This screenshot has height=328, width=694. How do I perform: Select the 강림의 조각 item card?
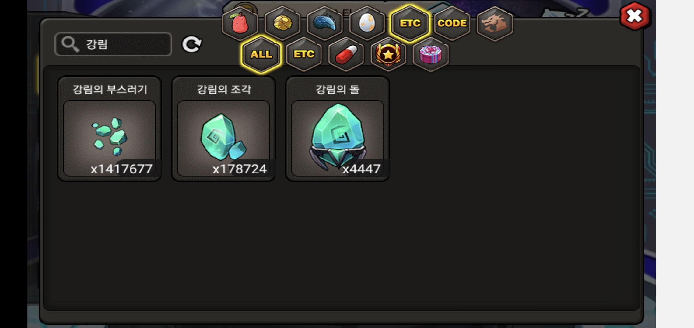coord(223,129)
